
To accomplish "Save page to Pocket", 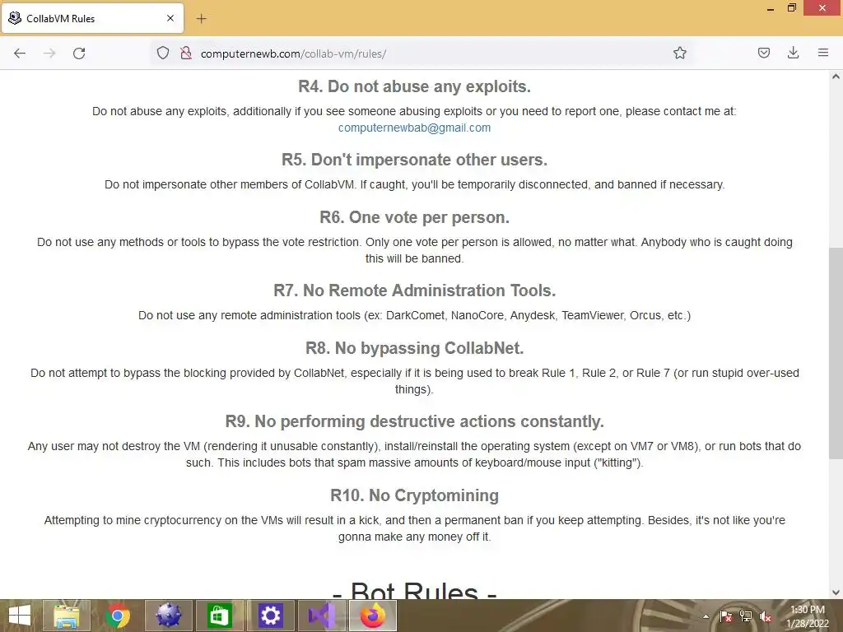I will coord(763,53).
